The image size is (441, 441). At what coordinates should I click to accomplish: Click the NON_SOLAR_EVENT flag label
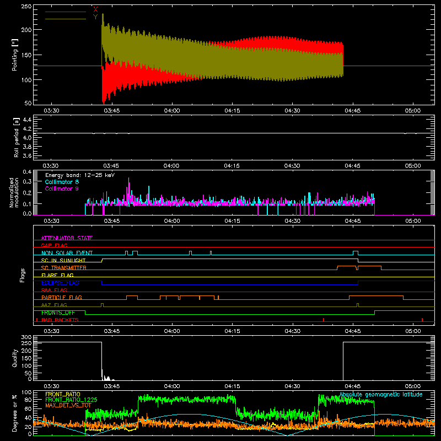click(x=67, y=253)
